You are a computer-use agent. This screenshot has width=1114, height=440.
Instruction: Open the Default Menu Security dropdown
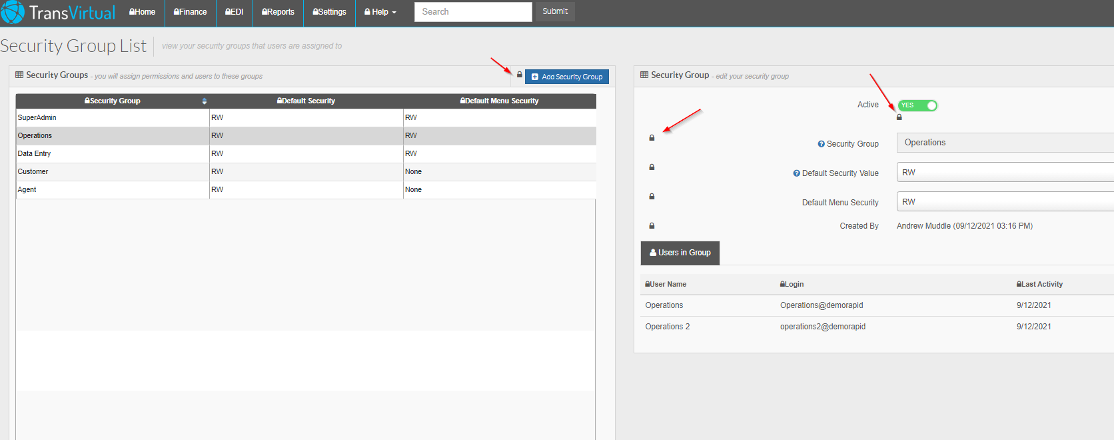(1005, 201)
